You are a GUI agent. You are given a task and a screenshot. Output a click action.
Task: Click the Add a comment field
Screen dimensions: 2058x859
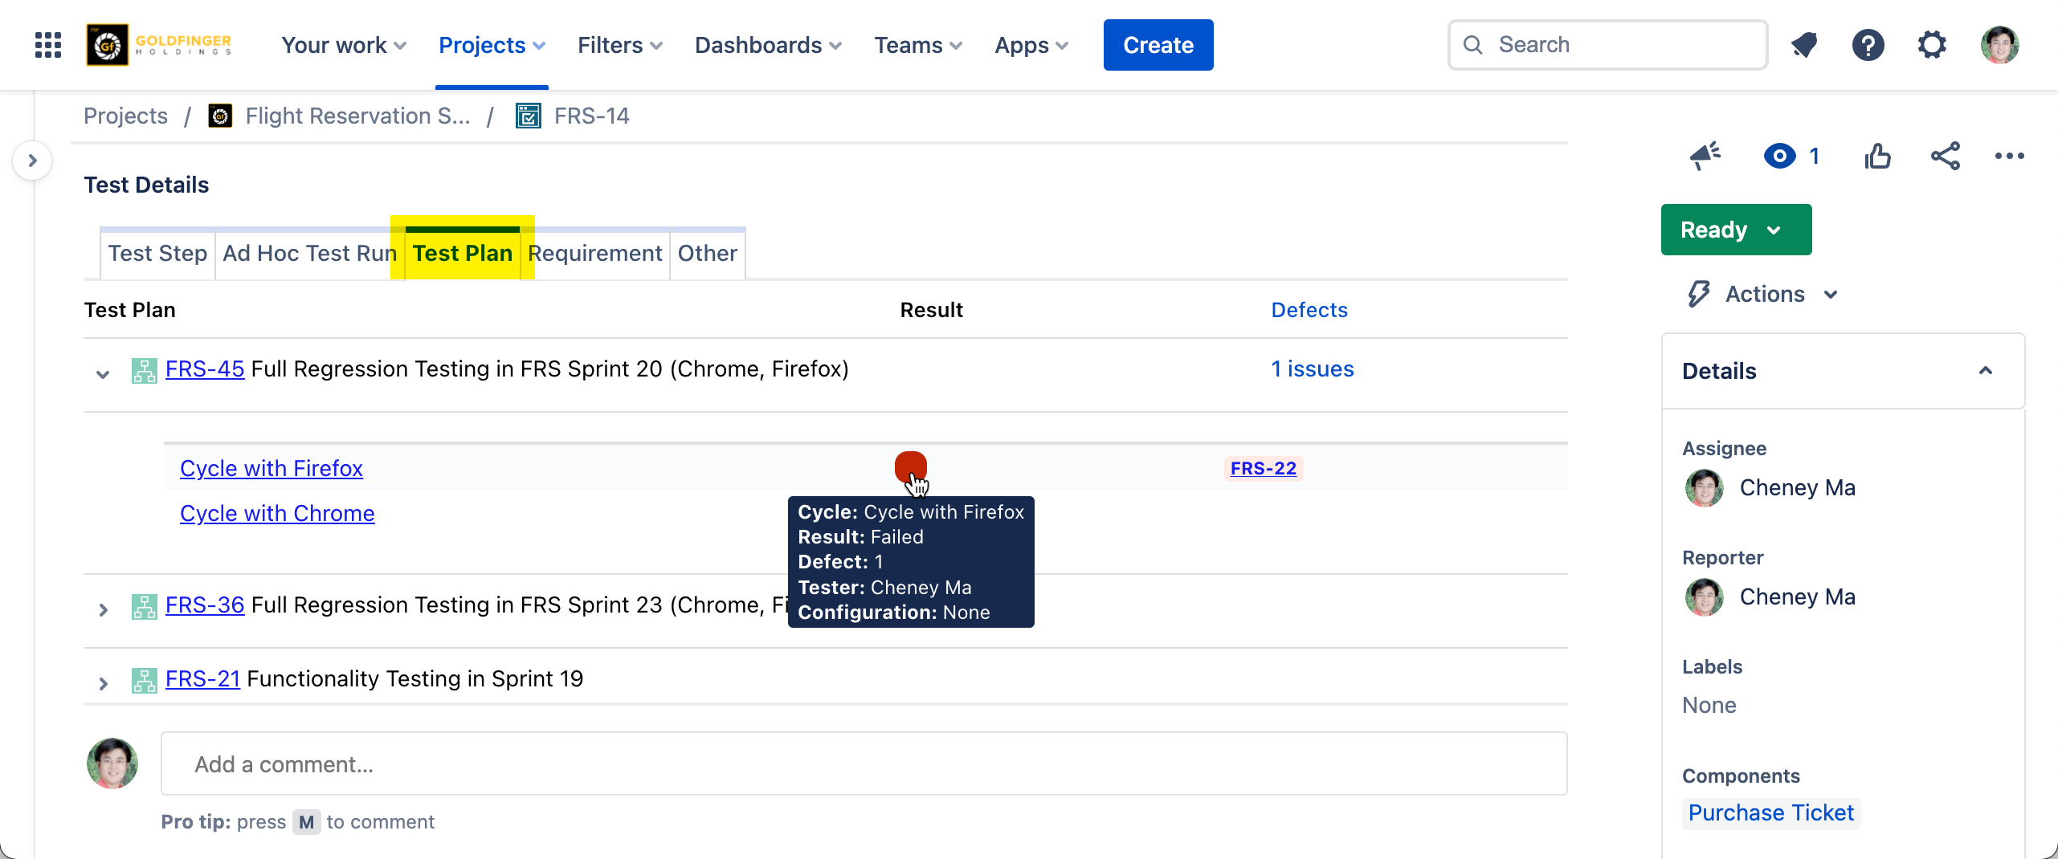pos(864,764)
